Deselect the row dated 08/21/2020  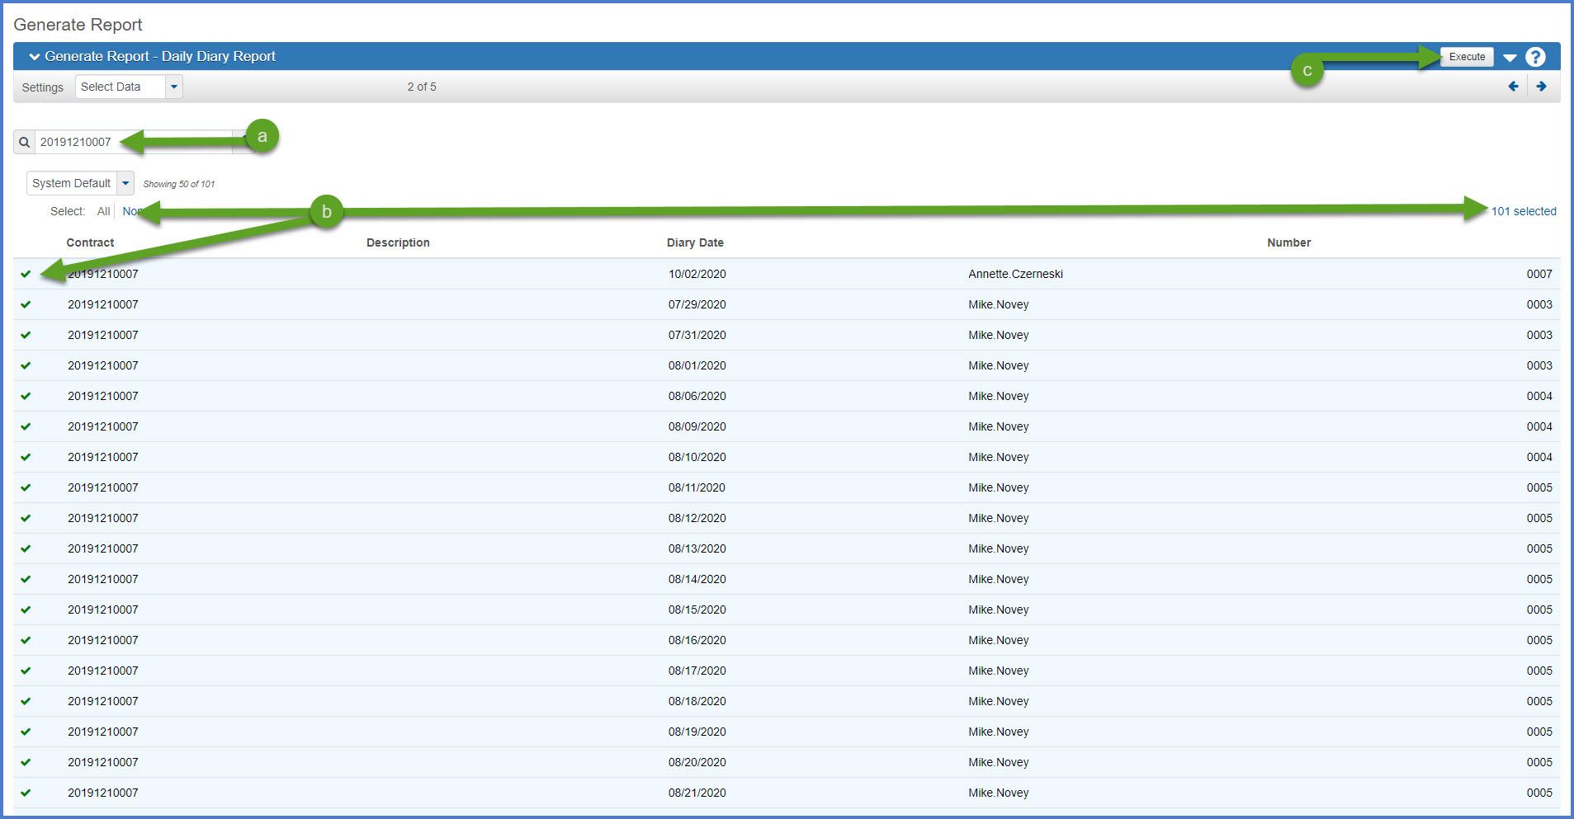pos(26,793)
